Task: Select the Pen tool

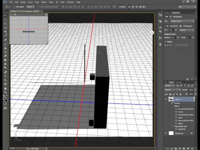Action: coord(5,72)
